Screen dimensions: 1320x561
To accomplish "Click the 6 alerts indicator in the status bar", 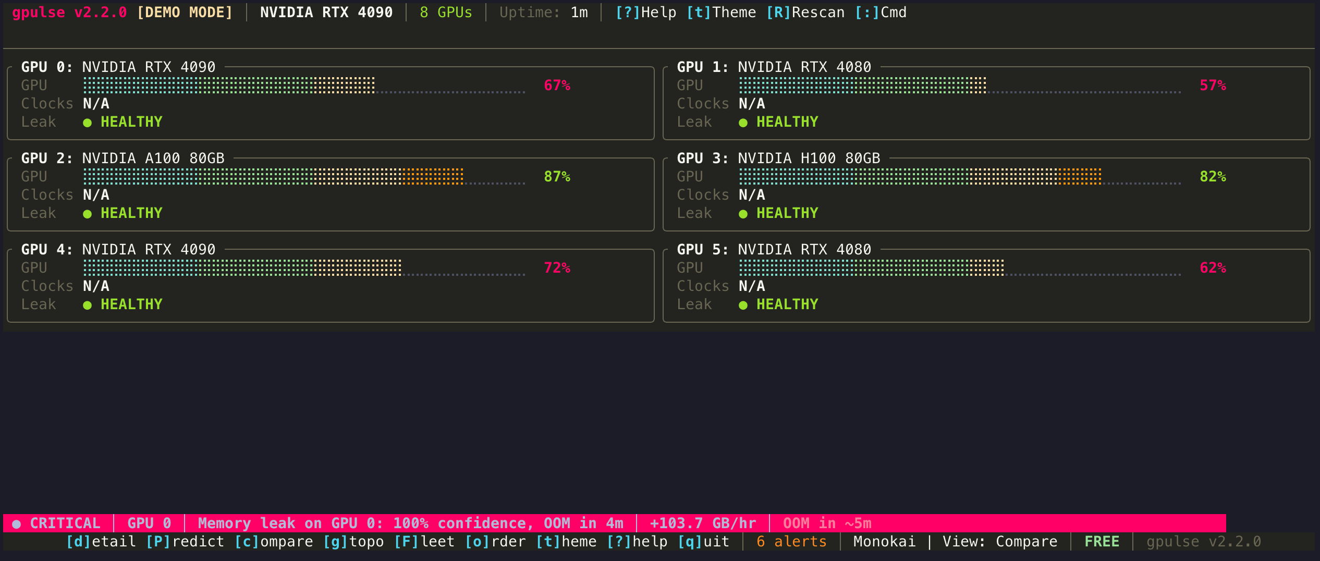I will tap(790, 541).
